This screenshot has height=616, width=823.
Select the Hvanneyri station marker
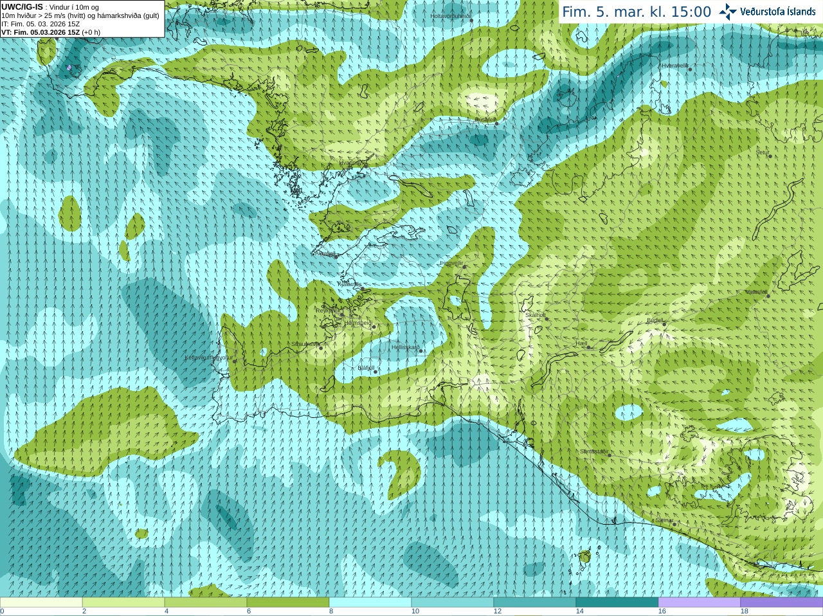tap(365, 165)
